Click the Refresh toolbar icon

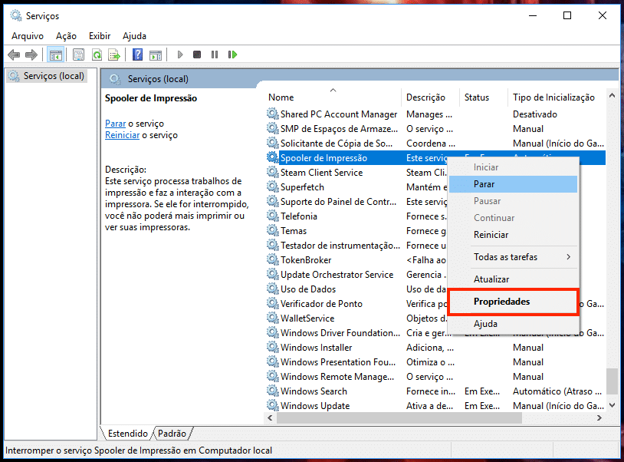tap(97, 54)
